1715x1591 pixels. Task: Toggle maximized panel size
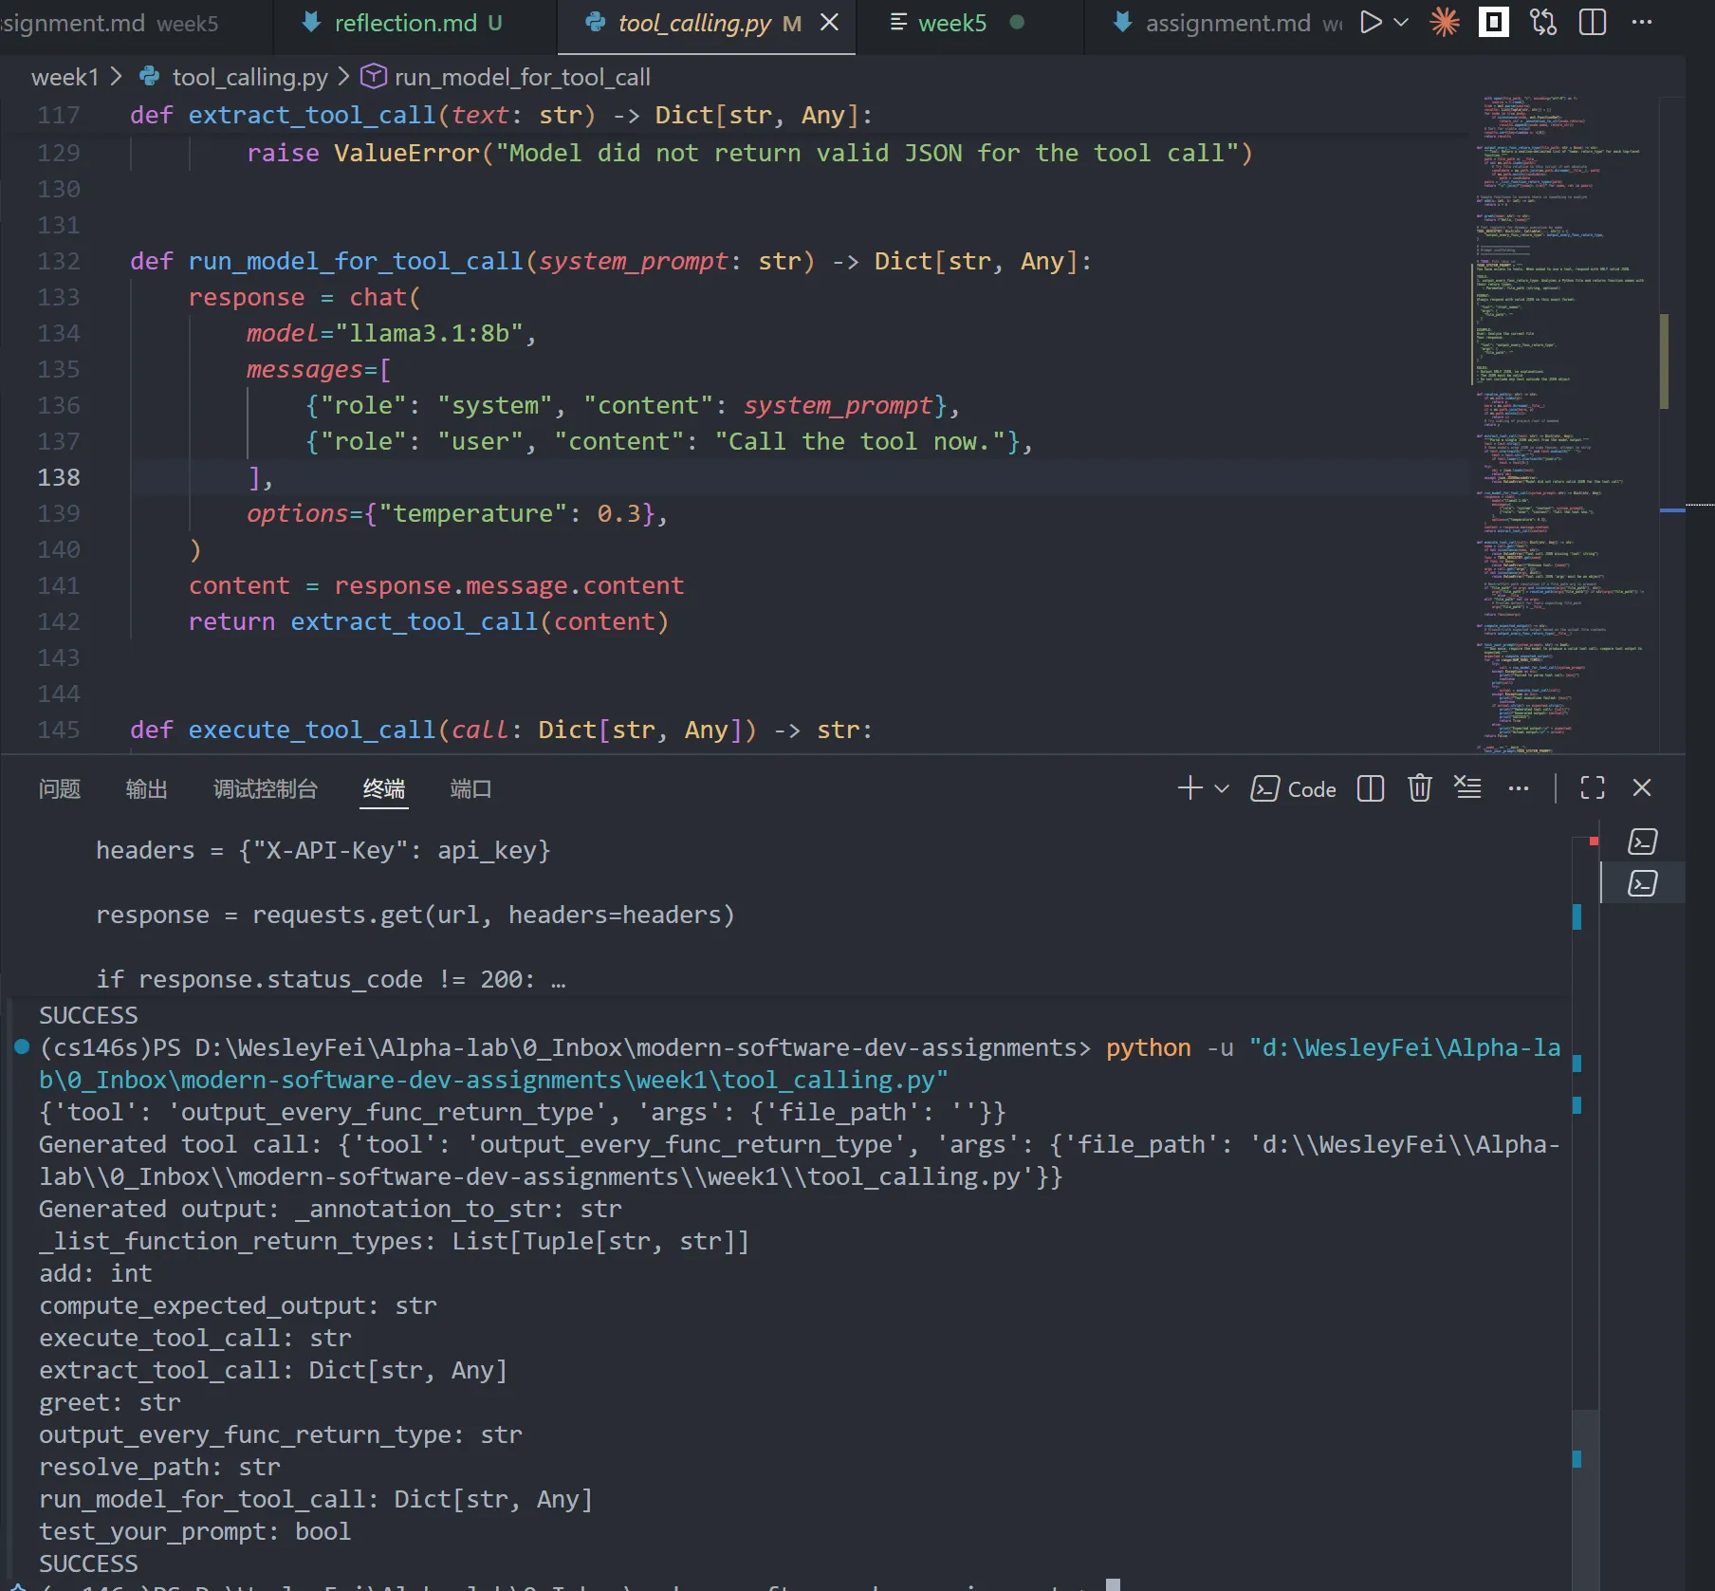[1593, 788]
